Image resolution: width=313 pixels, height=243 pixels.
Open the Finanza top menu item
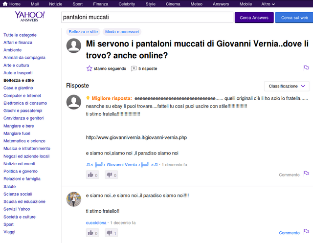point(101,4)
